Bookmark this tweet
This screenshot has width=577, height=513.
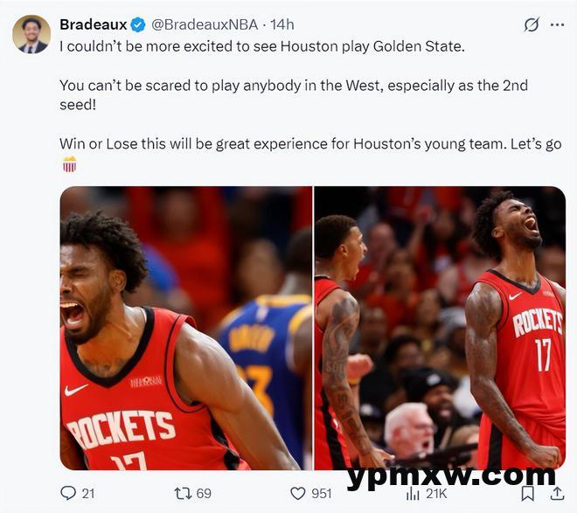coord(528,493)
